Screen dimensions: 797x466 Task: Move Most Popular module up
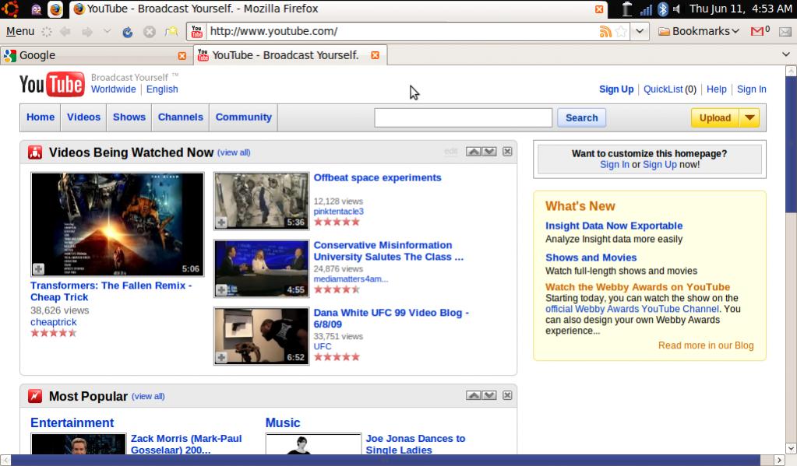(473, 395)
